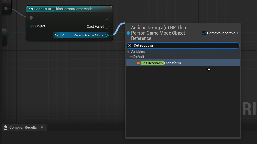
Task: Clear the search text with X button
Action: pyautogui.click(x=130, y=46)
